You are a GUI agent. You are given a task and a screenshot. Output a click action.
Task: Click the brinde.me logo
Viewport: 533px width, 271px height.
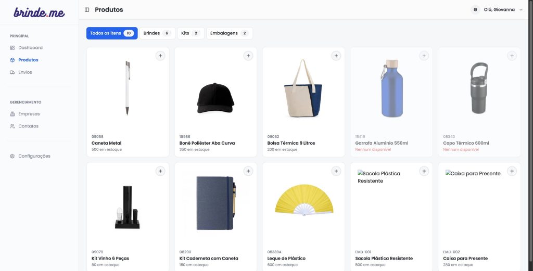click(x=39, y=12)
